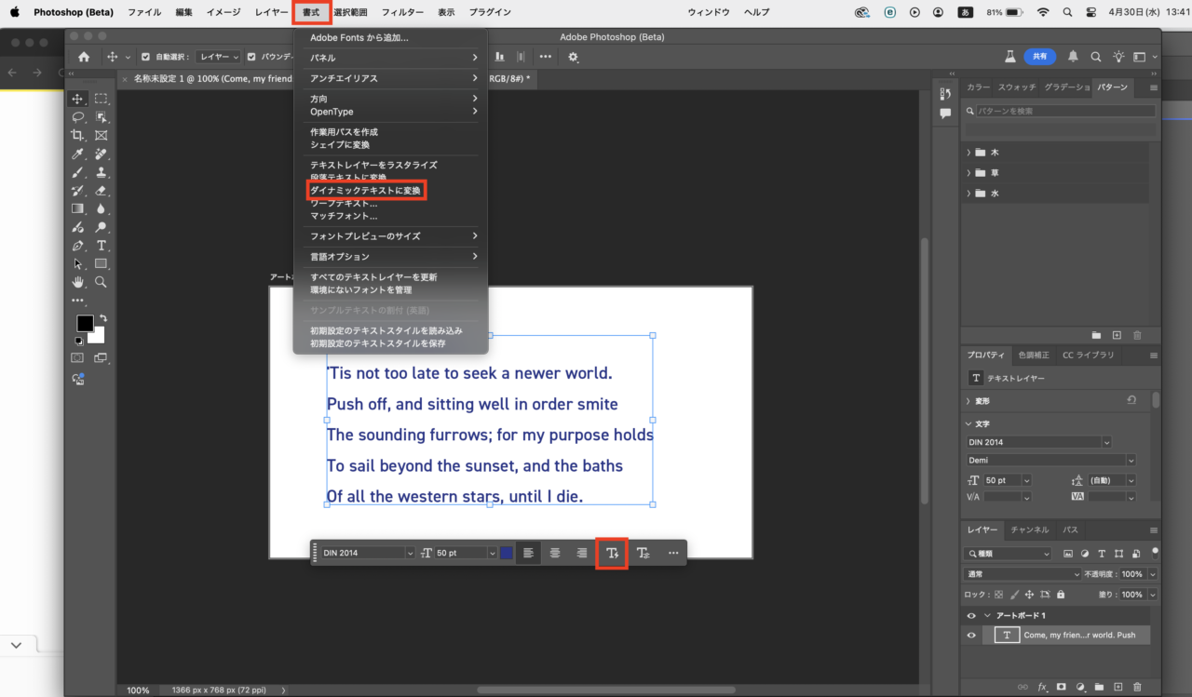Open the 書式 menu in menu bar
Viewport: 1192px width, 697px height.
coord(310,12)
